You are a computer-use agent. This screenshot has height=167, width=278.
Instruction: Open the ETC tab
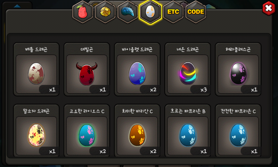[173, 12]
